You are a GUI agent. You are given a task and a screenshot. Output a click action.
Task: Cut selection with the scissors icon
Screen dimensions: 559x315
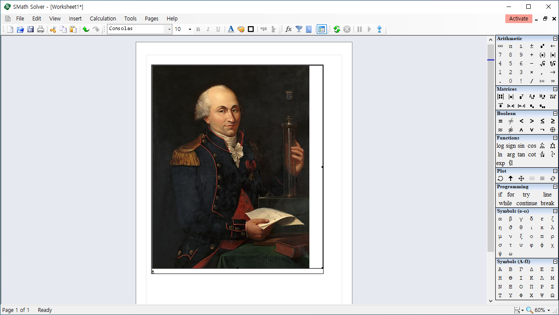point(53,29)
